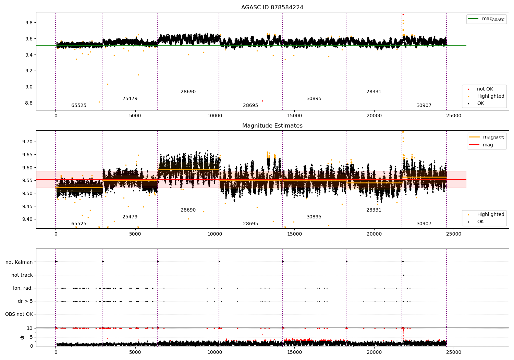The width and height of the screenshot is (514, 360).
Task: Click OBSID label 28695 in Magnitude Estimates plot
Action: (250, 224)
